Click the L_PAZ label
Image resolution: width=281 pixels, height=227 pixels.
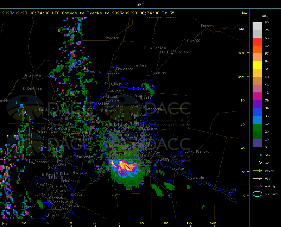click(x=231, y=191)
